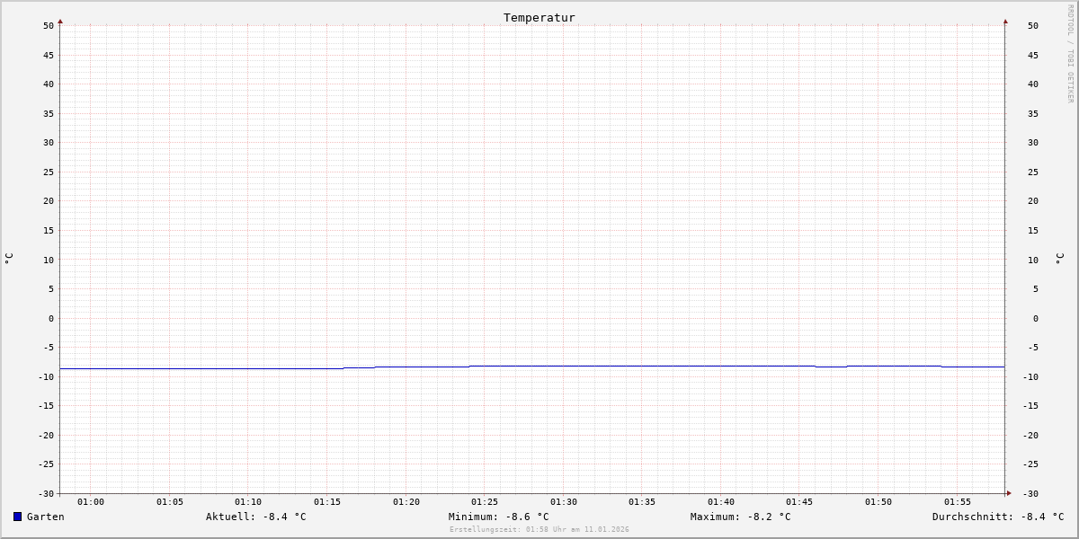Viewport: 1079px width, 539px height.
Task: Click the 25 label on the right axis
Action: 1033,172
